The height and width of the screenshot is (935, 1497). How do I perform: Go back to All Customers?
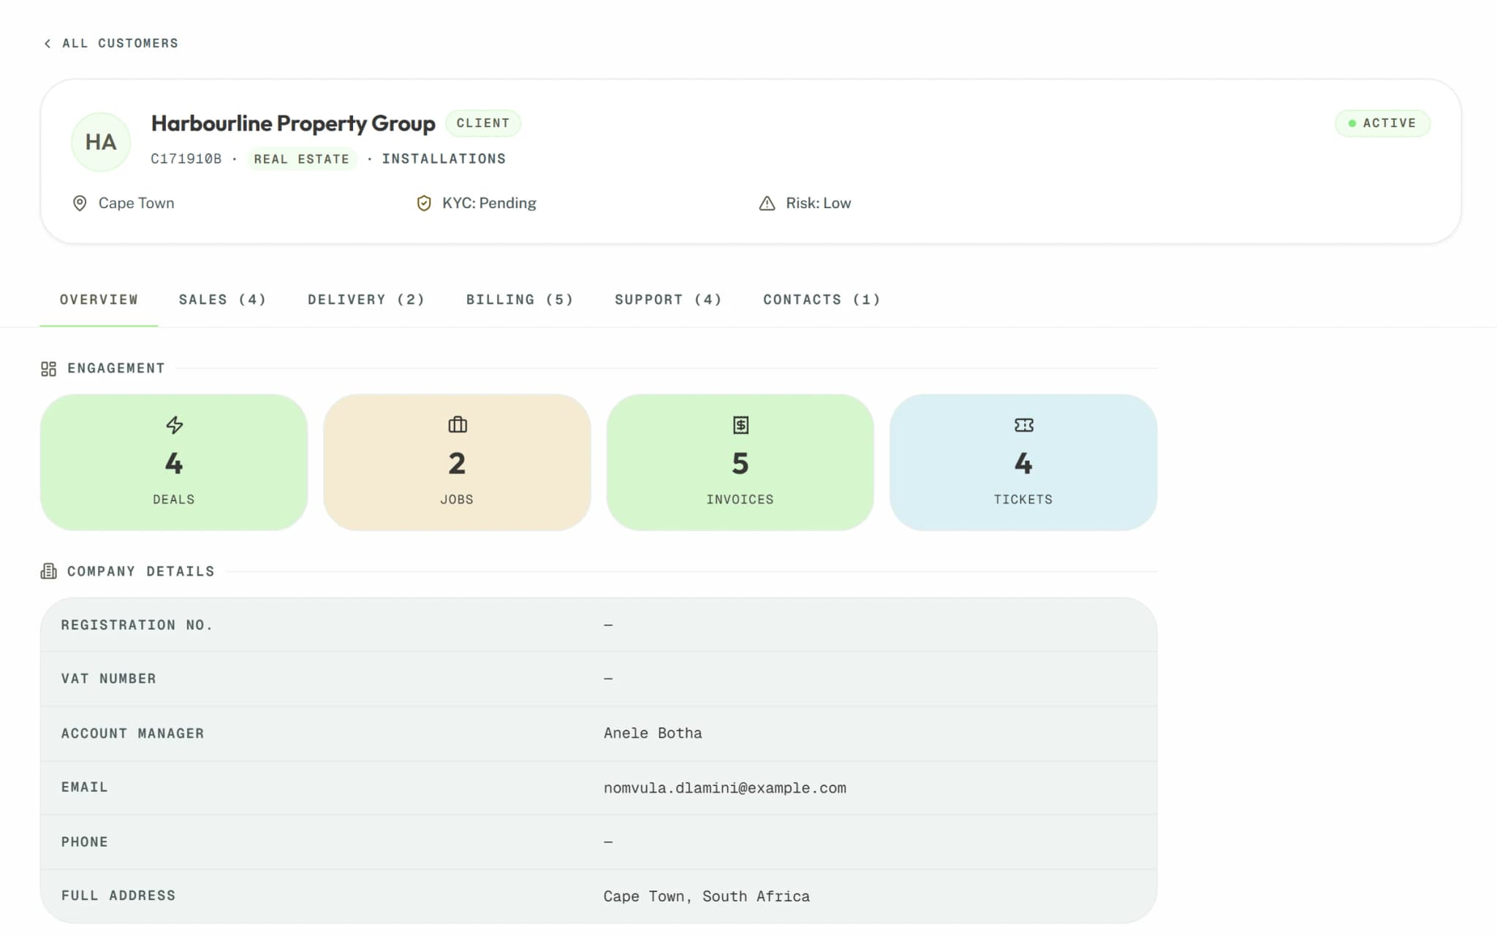[111, 44]
